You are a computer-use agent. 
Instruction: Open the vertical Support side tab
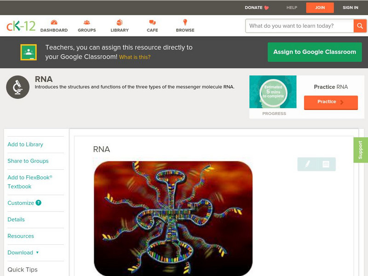click(x=361, y=150)
